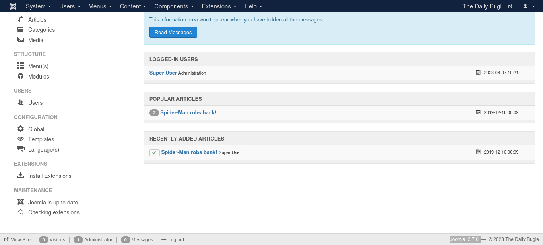The width and height of the screenshot is (543, 245).
Task: Click the Categories folder icon
Action: [x=21, y=29]
